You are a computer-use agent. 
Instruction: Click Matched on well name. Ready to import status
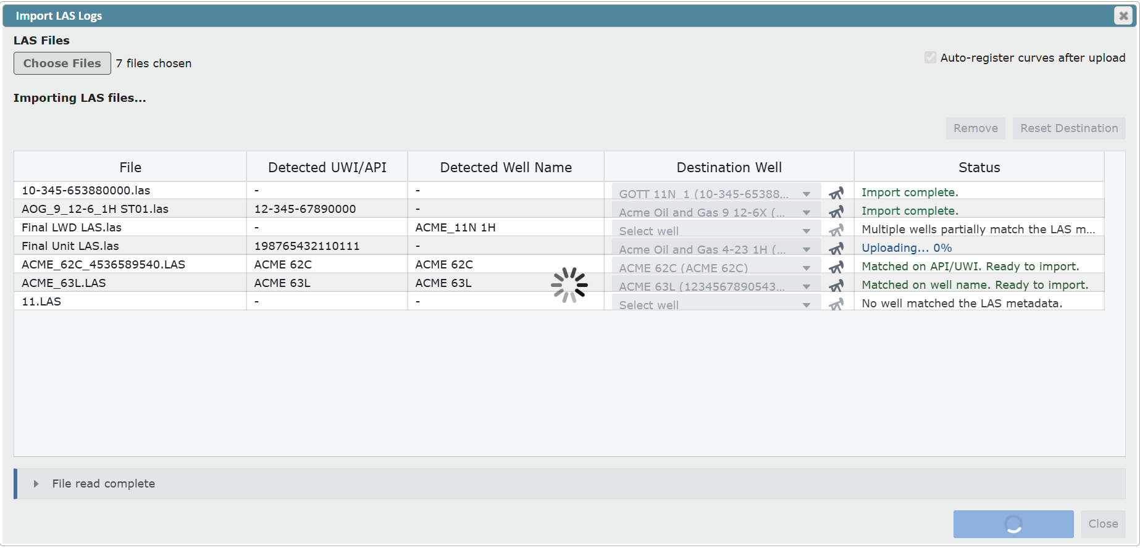tap(975, 285)
